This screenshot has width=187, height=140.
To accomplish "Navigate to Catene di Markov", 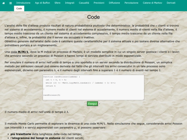I will click(x=152, y=3).
